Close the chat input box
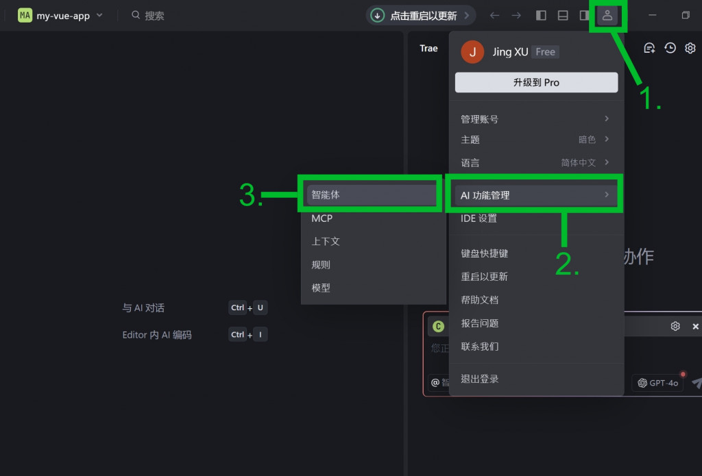Viewport: 702px width, 476px height. point(695,327)
